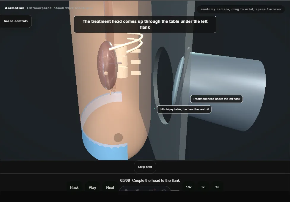Click the kidney model in the scene

107,65
